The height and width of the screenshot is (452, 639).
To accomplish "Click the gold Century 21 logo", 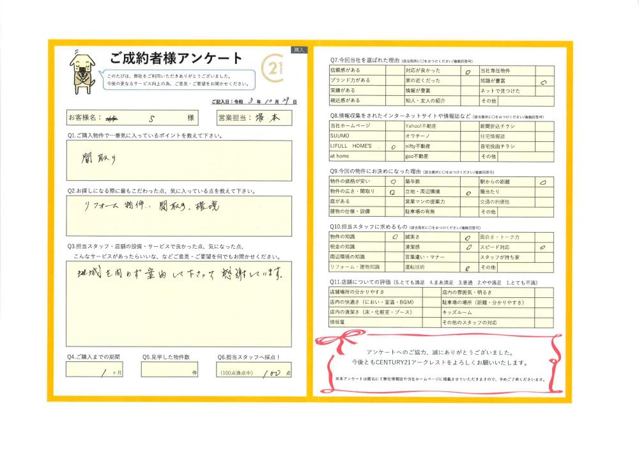I will click(x=275, y=65).
